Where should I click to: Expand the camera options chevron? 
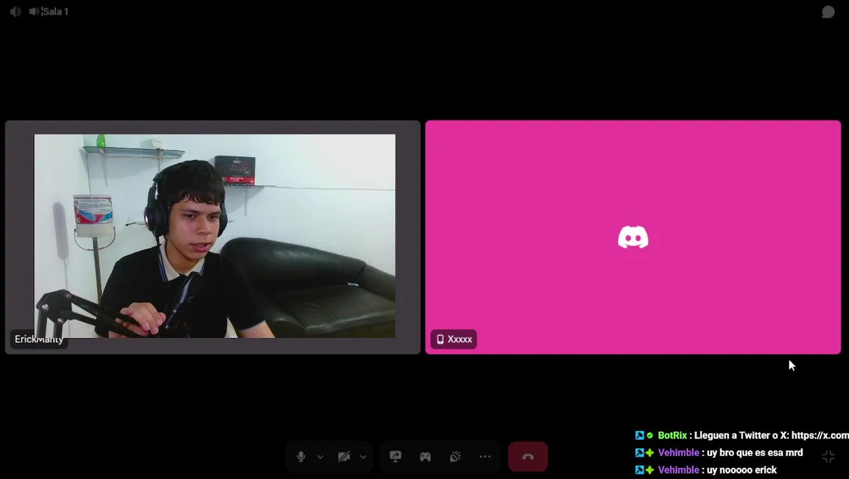click(363, 457)
